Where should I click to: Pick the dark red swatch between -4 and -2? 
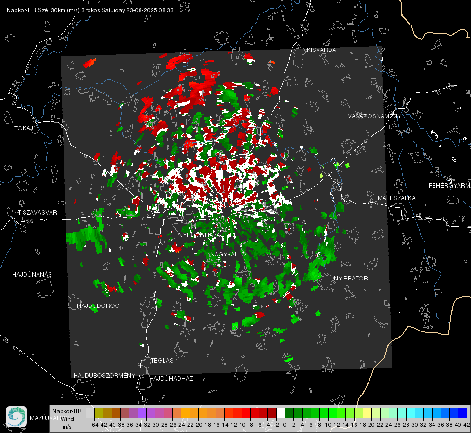272,413
